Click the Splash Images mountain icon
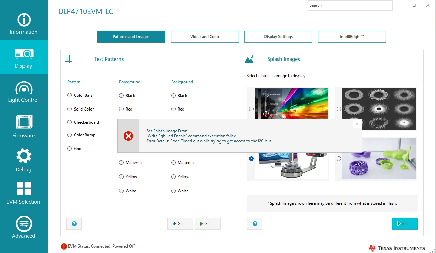 point(249,59)
